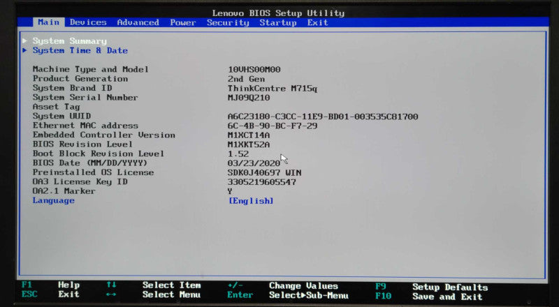Select the UUID value starting A6C23180
Viewport: 559px width, 307px height.
323,117
